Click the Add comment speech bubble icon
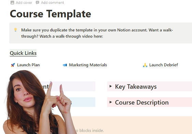This screenshot has height=134, width=192. tap(38, 2)
